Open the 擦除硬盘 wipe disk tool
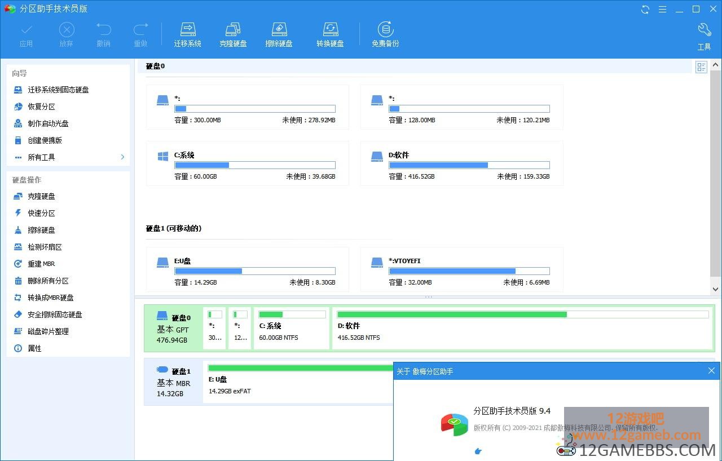 pyautogui.click(x=279, y=35)
